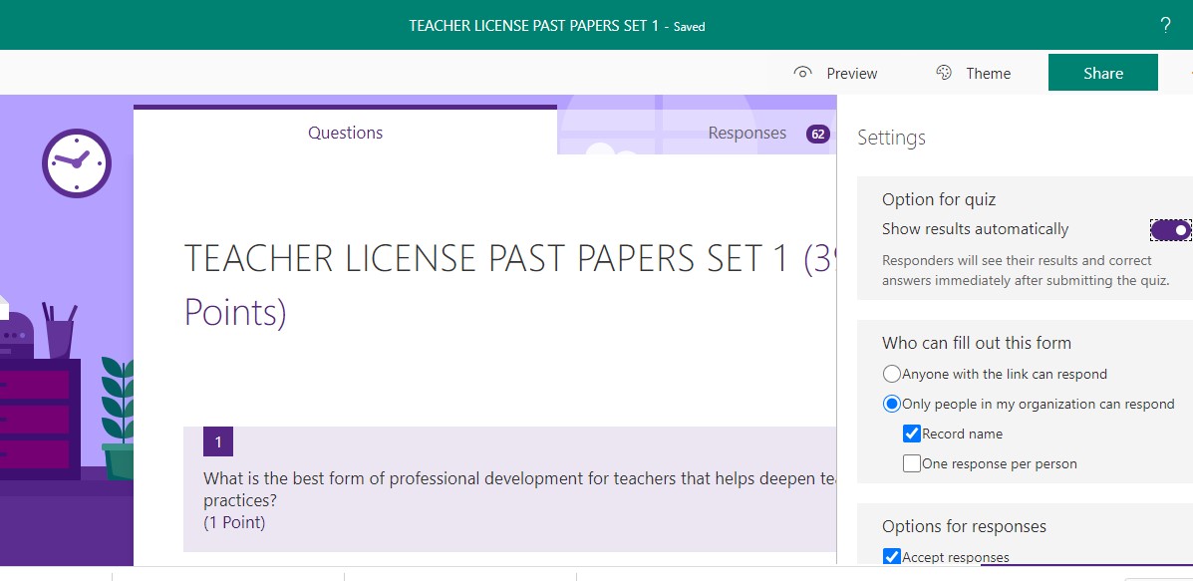1193x581 pixels.
Task: Select question number 1 badge
Action: pyautogui.click(x=218, y=441)
